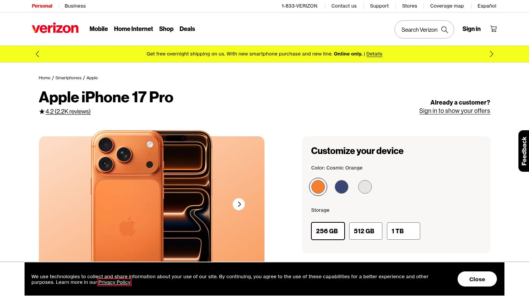Open the shopping cart icon

pyautogui.click(x=493, y=29)
